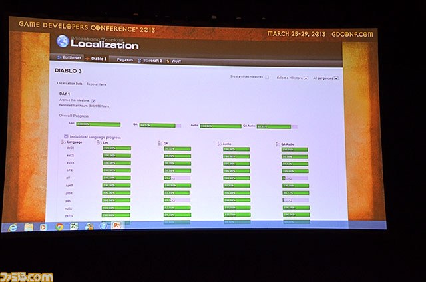
Task: Switch to the Starcraft 2 tab
Action: [150, 61]
